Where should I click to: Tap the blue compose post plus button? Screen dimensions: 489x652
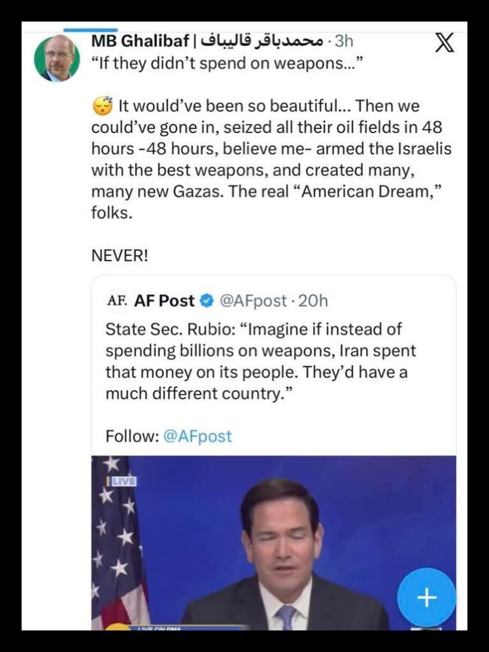click(426, 597)
